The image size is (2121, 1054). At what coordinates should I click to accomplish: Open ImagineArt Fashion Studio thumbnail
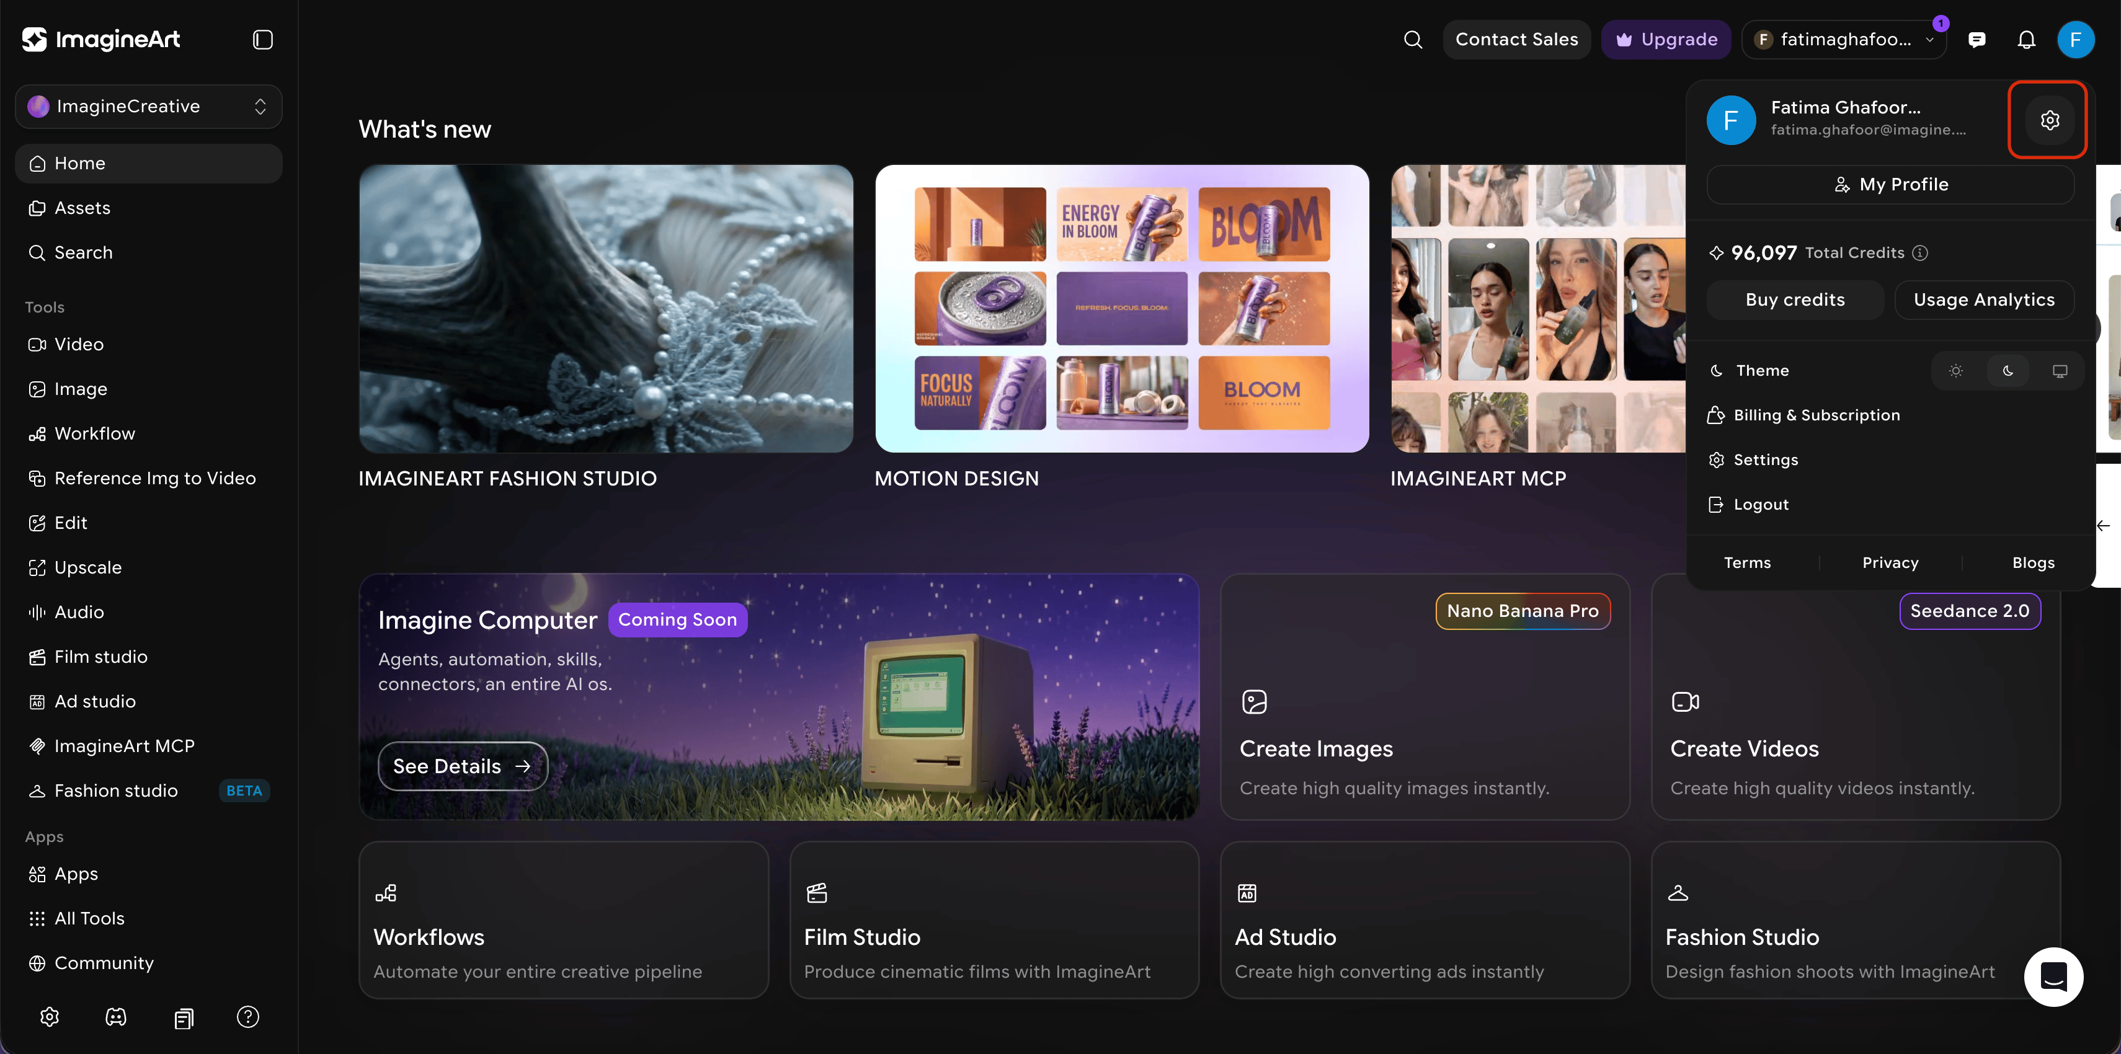(606, 309)
